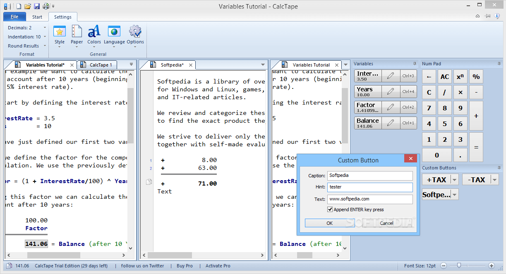
Task: Select the Softpedia* document tab
Action: coord(168,65)
